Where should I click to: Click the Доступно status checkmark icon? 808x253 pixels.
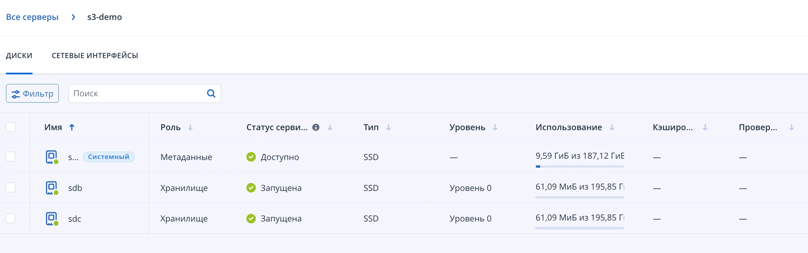251,157
